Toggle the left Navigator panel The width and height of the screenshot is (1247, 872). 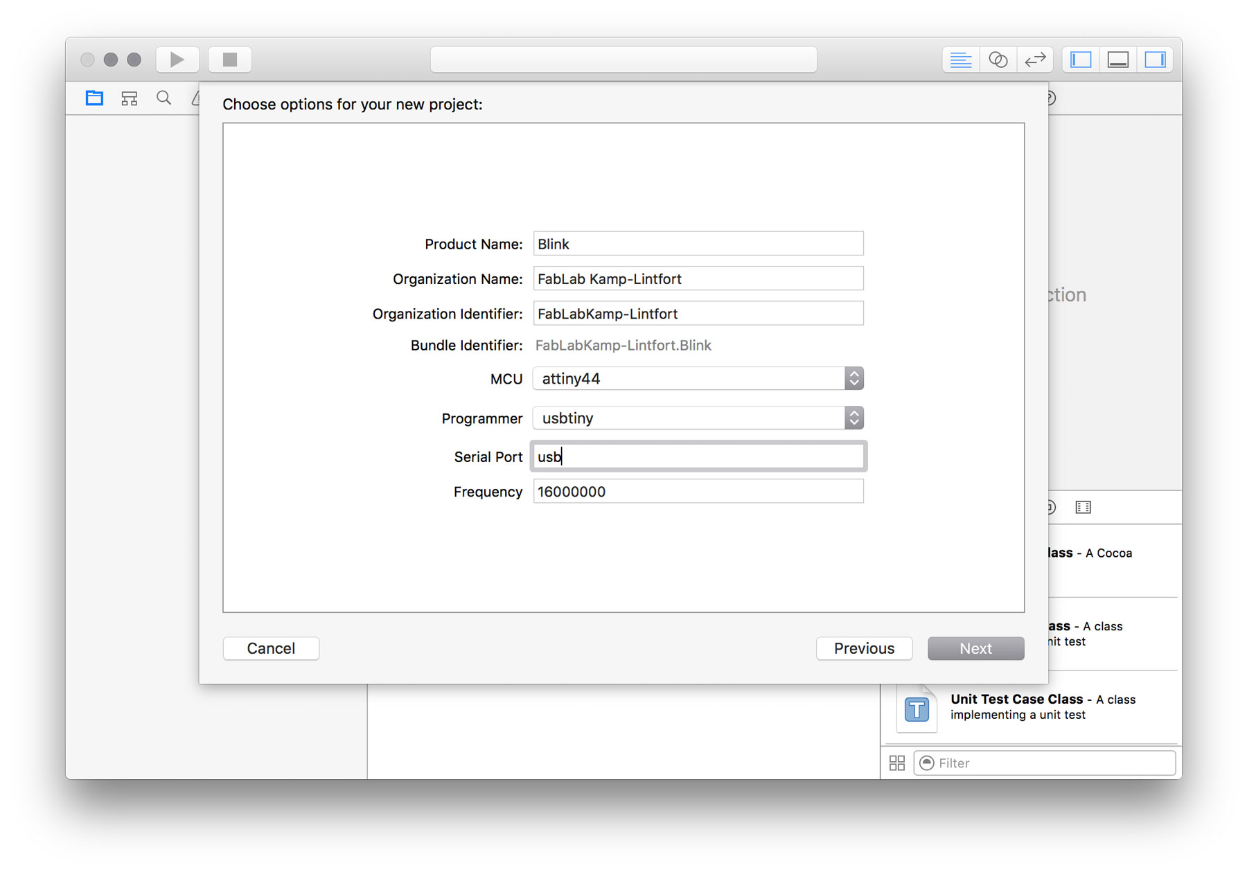pyautogui.click(x=1081, y=60)
